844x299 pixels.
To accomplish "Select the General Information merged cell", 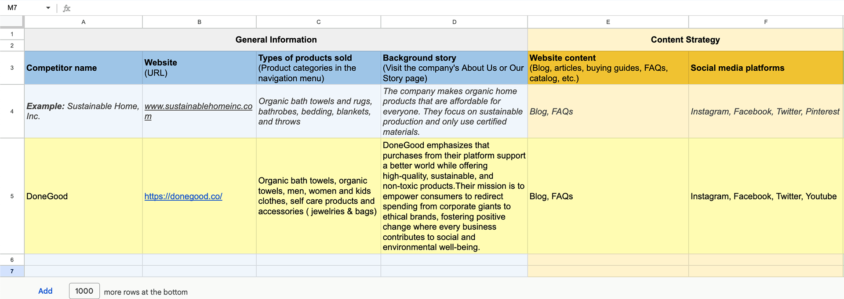I will 276,40.
